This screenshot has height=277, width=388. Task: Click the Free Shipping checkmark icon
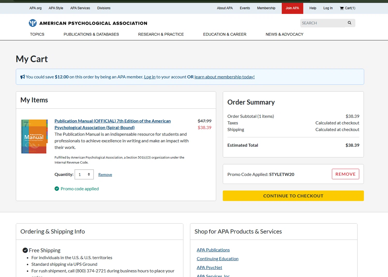25,250
